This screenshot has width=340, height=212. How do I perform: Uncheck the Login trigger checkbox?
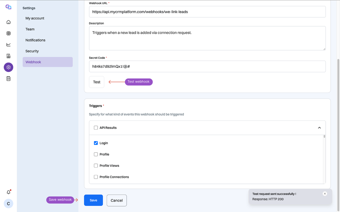96,143
